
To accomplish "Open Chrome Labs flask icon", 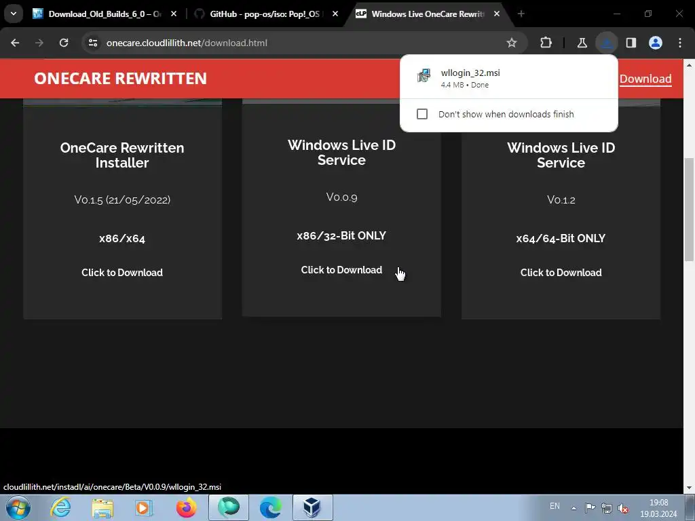I will coord(582,43).
